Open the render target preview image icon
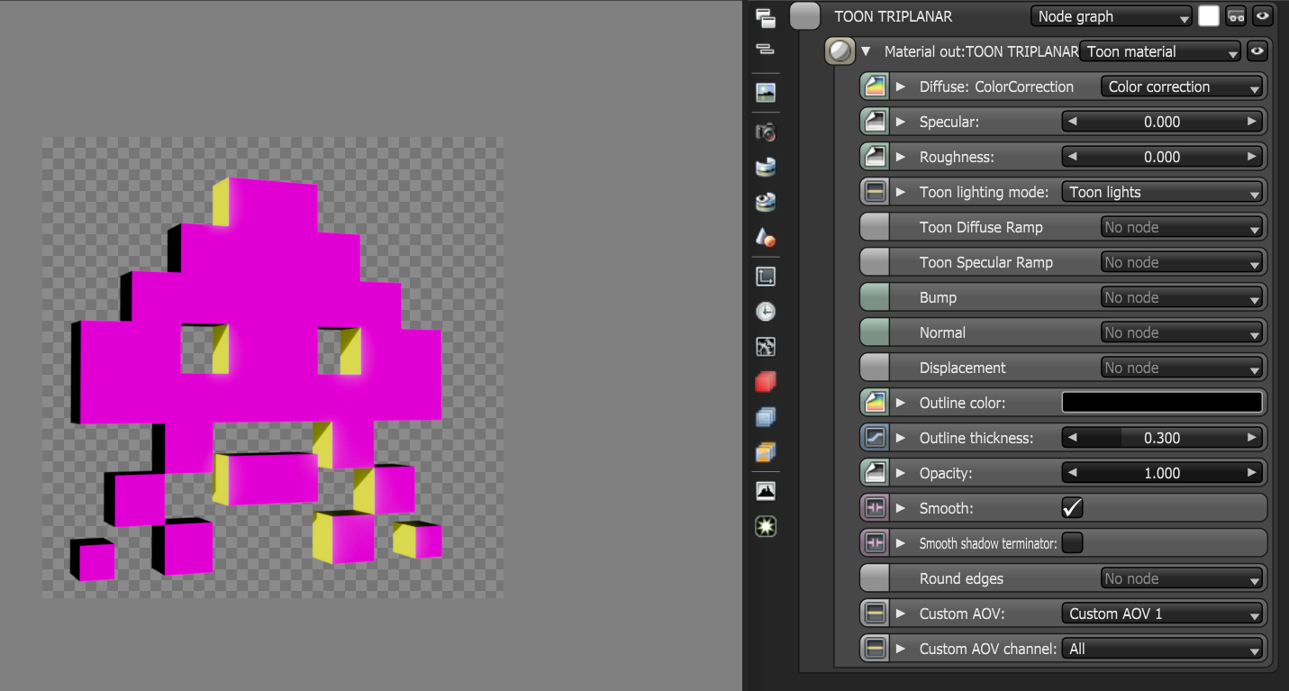1289x691 pixels. 766,92
